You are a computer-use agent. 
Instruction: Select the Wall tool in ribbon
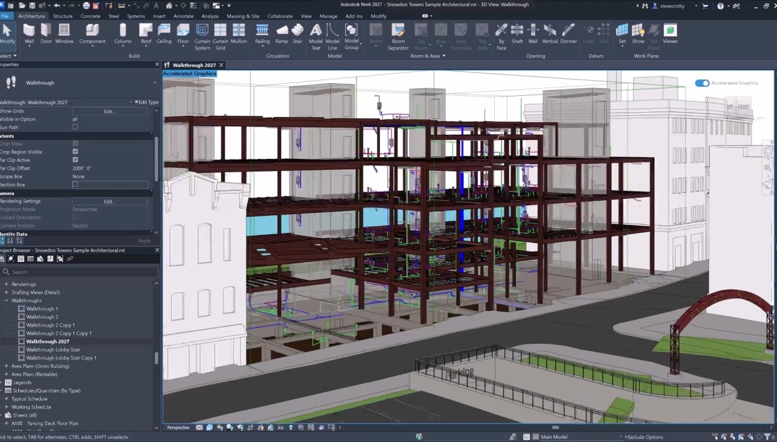29,33
